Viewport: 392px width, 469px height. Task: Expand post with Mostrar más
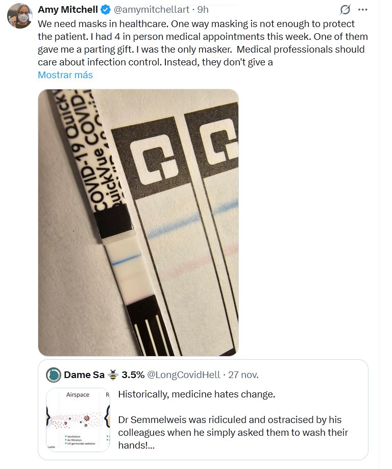[65, 75]
